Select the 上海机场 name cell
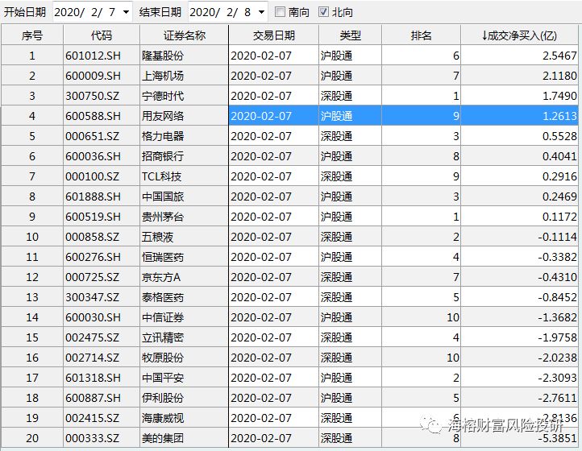 pos(184,76)
